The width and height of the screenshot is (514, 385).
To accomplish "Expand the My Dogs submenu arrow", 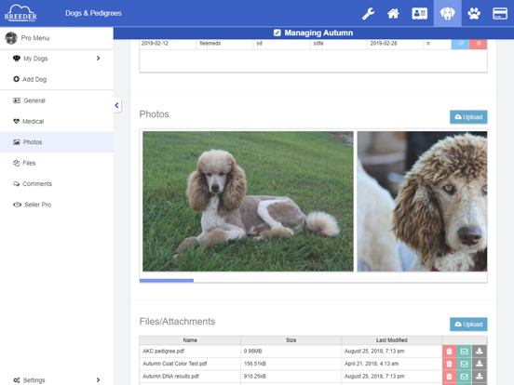I will click(98, 59).
